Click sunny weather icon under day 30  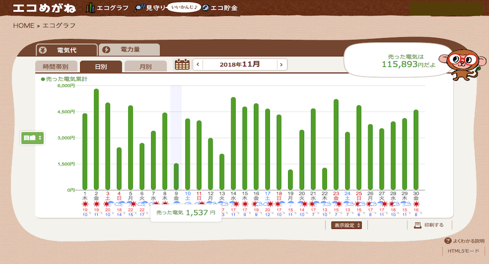(x=416, y=204)
